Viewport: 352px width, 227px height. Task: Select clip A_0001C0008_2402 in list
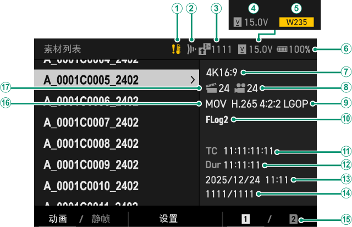point(117,143)
